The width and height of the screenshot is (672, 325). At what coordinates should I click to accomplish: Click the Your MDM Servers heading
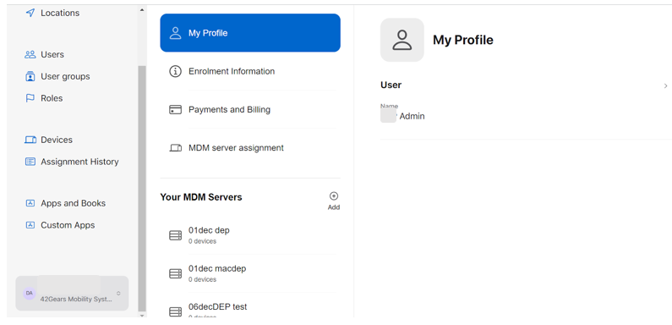click(201, 197)
